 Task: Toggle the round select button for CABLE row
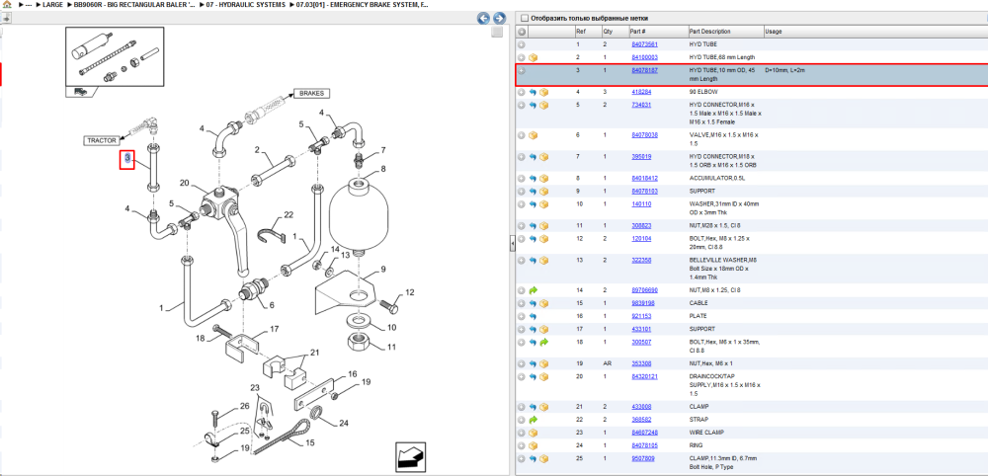tap(522, 303)
